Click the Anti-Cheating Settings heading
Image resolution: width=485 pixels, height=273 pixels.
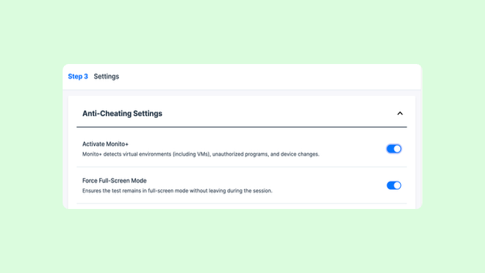point(122,114)
